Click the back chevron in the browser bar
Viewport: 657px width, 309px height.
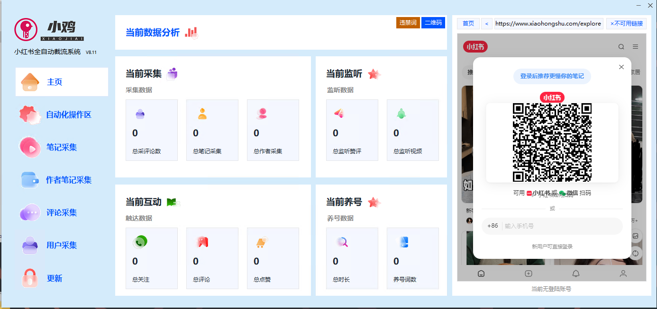click(x=487, y=23)
